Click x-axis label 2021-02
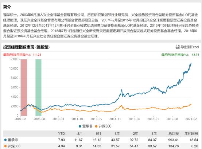Screen dimensions: 202x149 click(191, 119)
